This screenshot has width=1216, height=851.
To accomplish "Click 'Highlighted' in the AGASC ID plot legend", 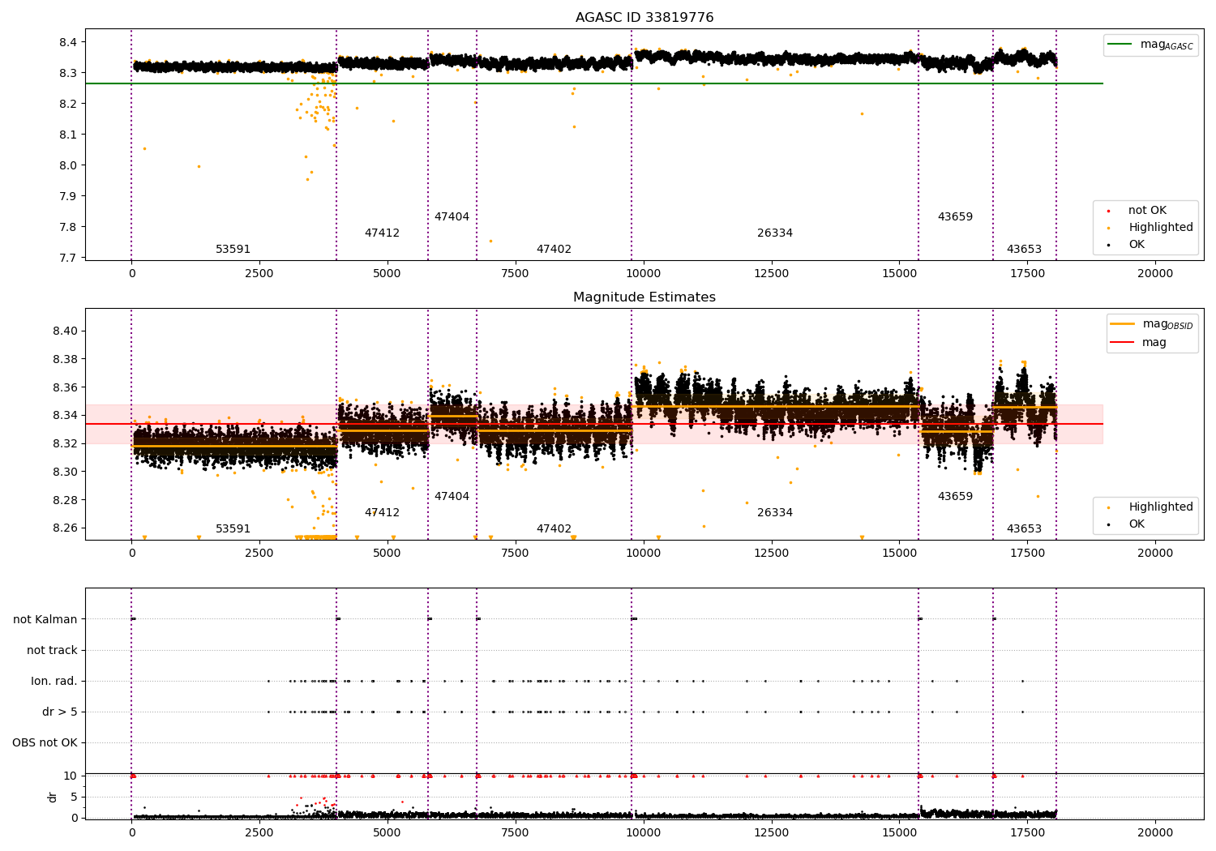I will (x=1161, y=228).
